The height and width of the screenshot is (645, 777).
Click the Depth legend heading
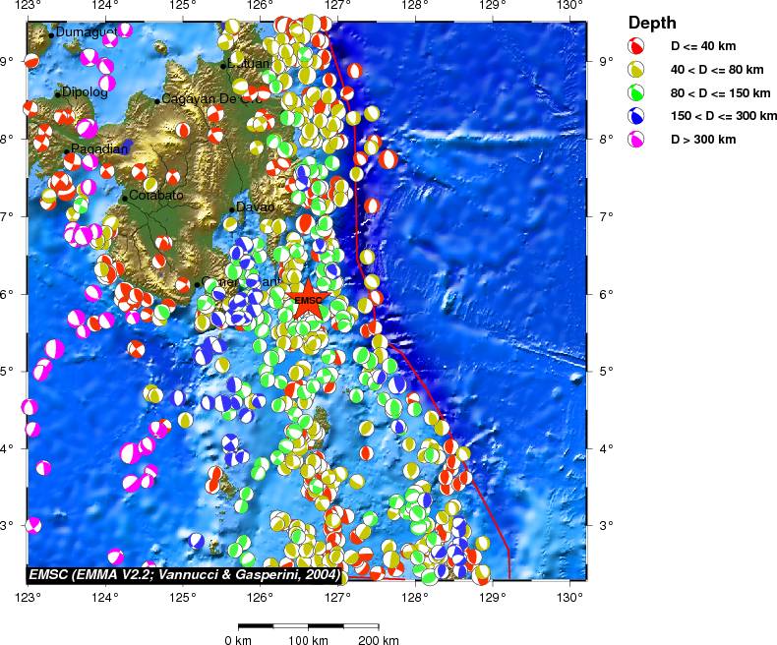(x=651, y=23)
